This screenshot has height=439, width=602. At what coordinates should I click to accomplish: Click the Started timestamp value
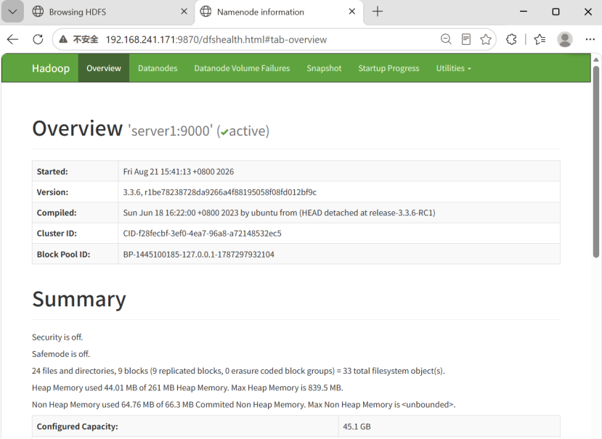(179, 171)
